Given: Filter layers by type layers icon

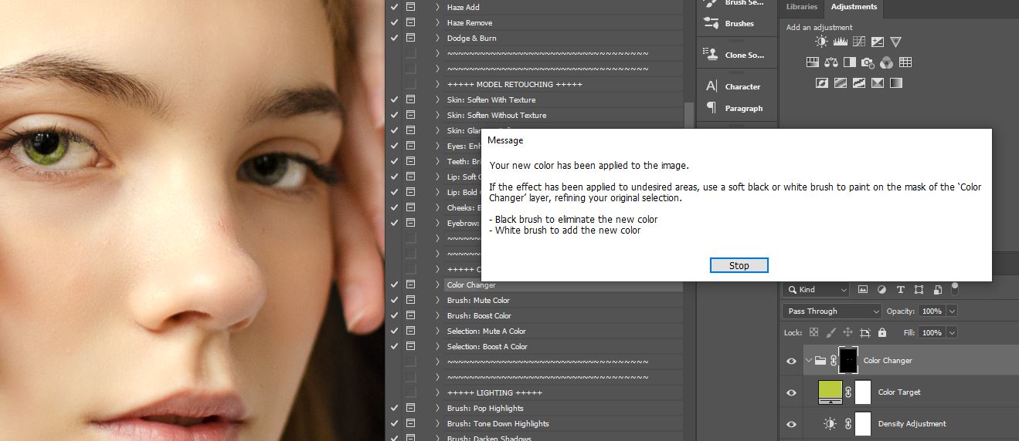Looking at the screenshot, I should point(900,290).
